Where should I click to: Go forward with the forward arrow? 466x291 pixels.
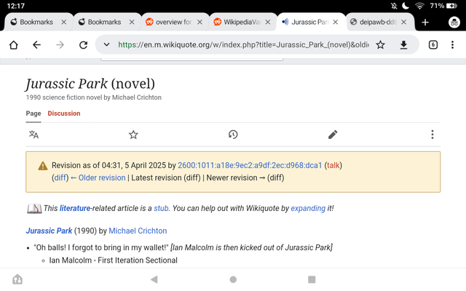[x=60, y=45]
